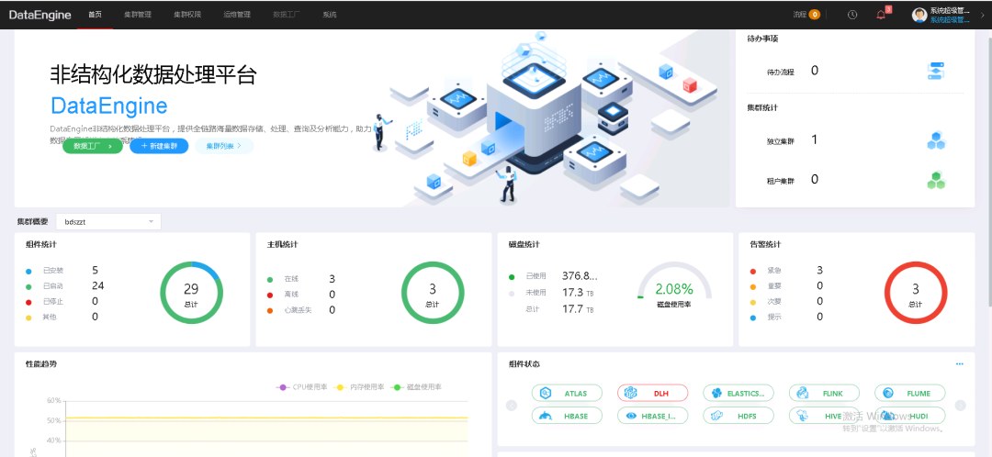Viewport: 992px width, 457px height.
Task: Open the ATLAS component icon
Action: pos(546,393)
